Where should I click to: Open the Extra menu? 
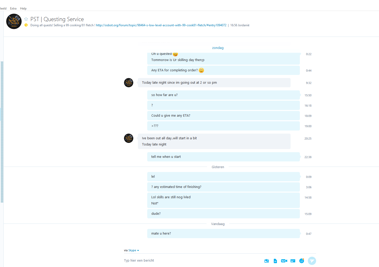[x=13, y=8]
